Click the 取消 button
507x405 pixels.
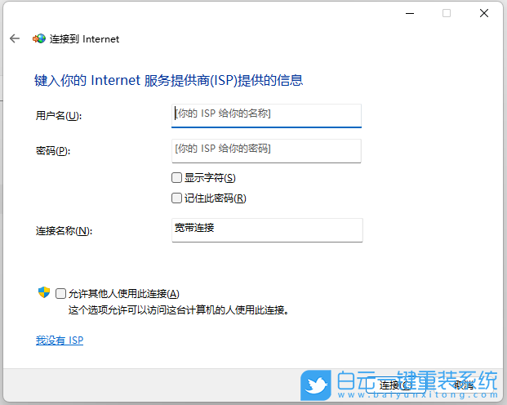click(x=464, y=385)
